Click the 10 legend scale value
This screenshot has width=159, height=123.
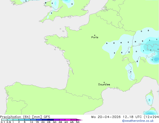31,122
